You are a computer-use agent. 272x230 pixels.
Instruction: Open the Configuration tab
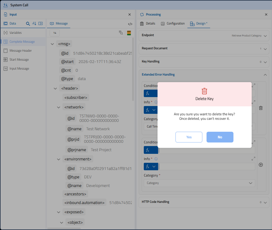pyautogui.click(x=173, y=24)
